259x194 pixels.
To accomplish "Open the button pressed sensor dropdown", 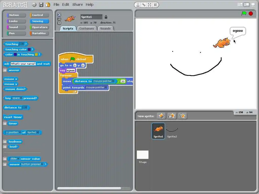I will (32, 164).
